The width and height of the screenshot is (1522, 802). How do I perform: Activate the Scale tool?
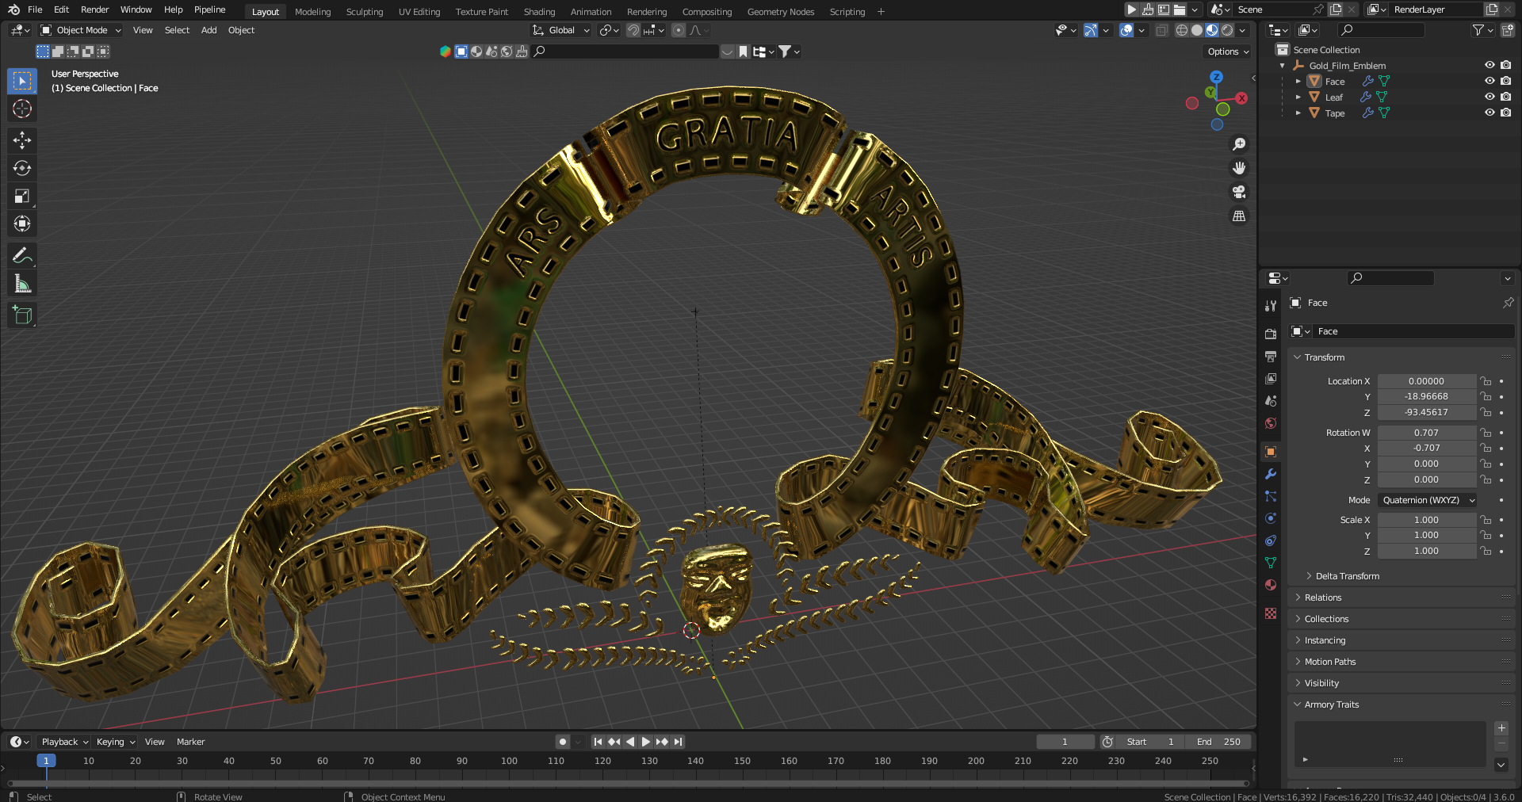[x=22, y=196]
